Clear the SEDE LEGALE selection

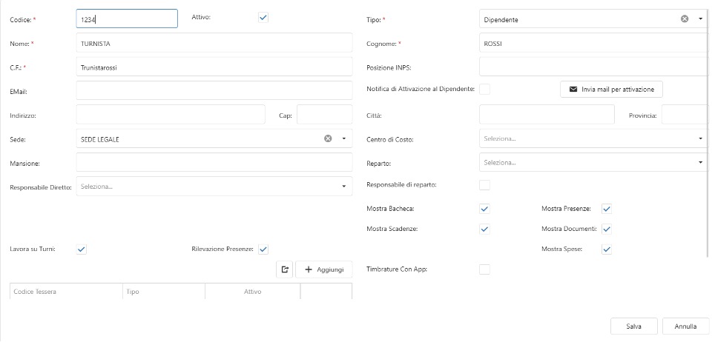(x=328, y=138)
